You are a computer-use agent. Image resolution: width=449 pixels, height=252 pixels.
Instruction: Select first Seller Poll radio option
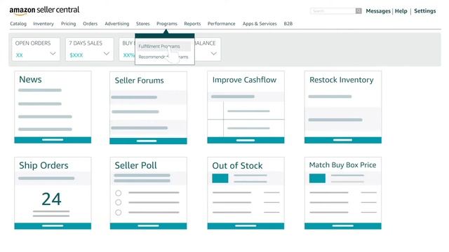119,193
